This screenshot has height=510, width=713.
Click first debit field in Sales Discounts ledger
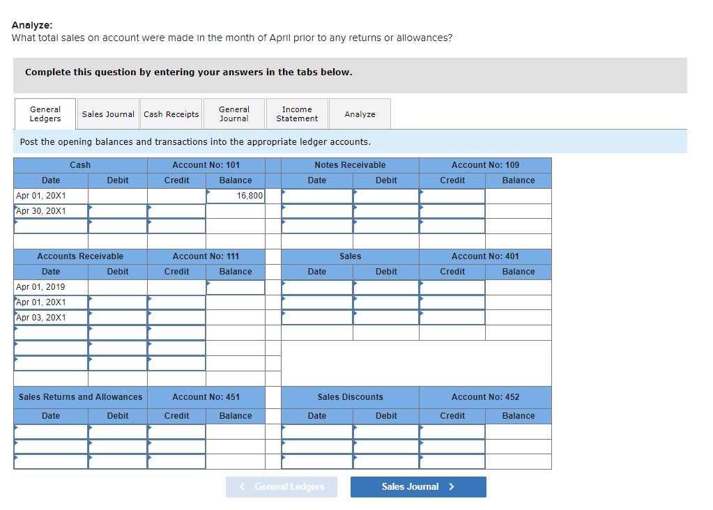(x=386, y=431)
